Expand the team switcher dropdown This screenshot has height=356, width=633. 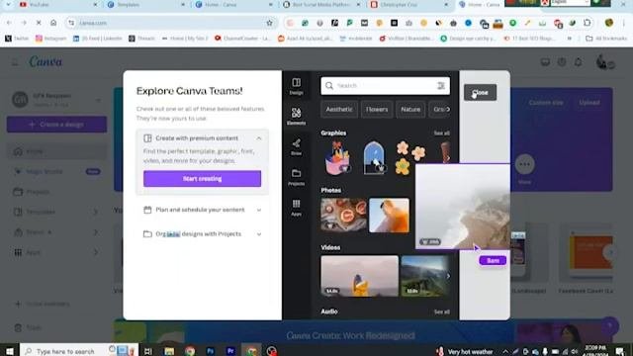click(x=98, y=100)
